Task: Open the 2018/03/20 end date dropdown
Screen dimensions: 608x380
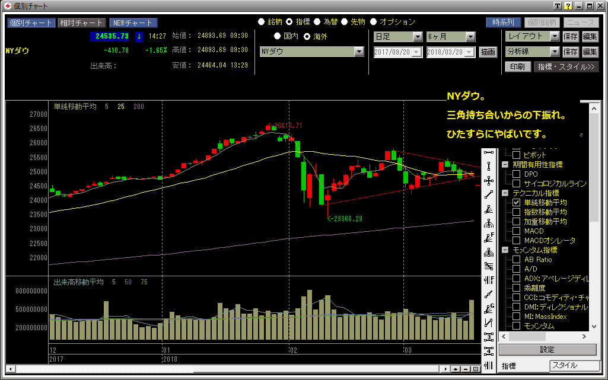Action: pyautogui.click(x=470, y=52)
